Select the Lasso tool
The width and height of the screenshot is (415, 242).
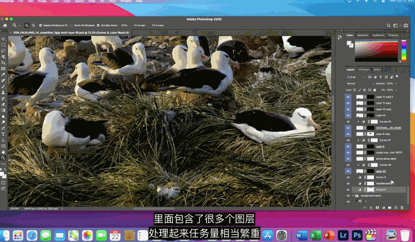pos(3,50)
